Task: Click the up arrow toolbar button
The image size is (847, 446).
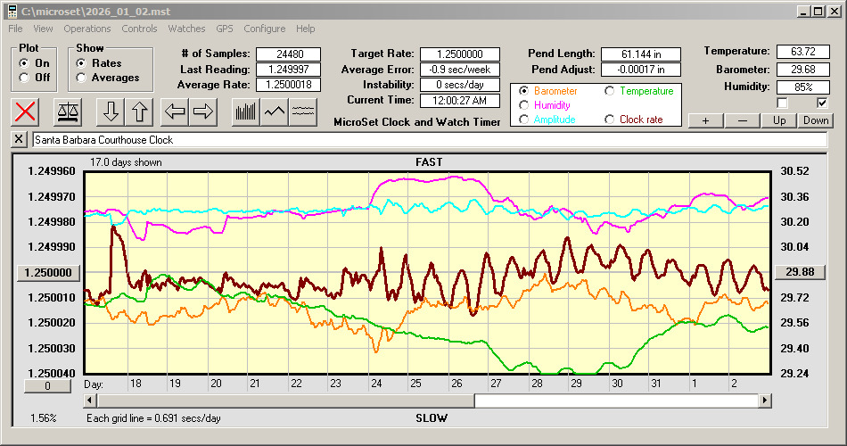Action: (x=140, y=111)
